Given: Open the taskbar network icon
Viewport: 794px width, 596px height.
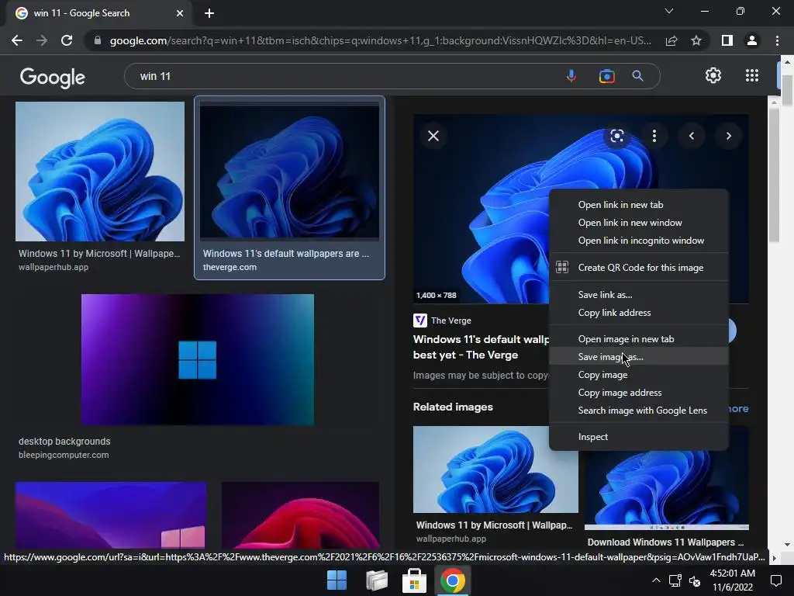Looking at the screenshot, I should [675, 580].
